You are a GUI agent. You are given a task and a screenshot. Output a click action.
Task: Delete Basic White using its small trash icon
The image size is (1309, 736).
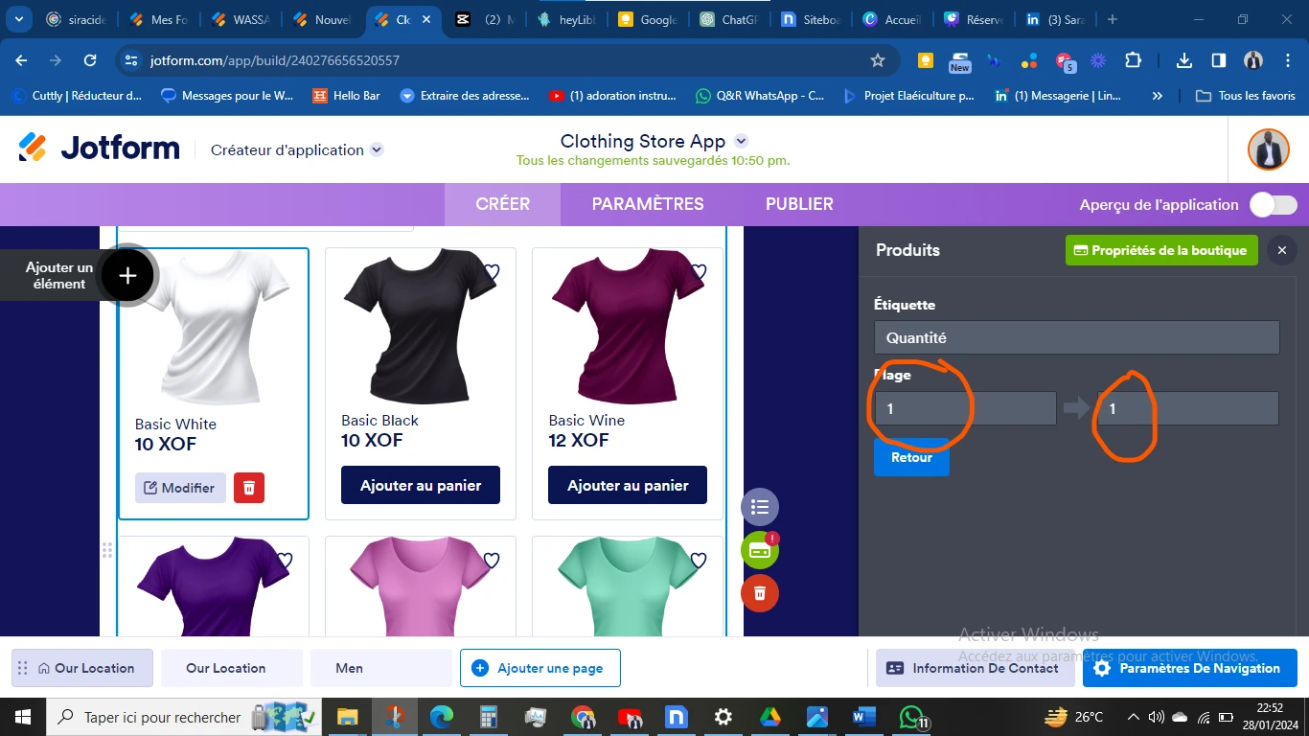click(248, 487)
